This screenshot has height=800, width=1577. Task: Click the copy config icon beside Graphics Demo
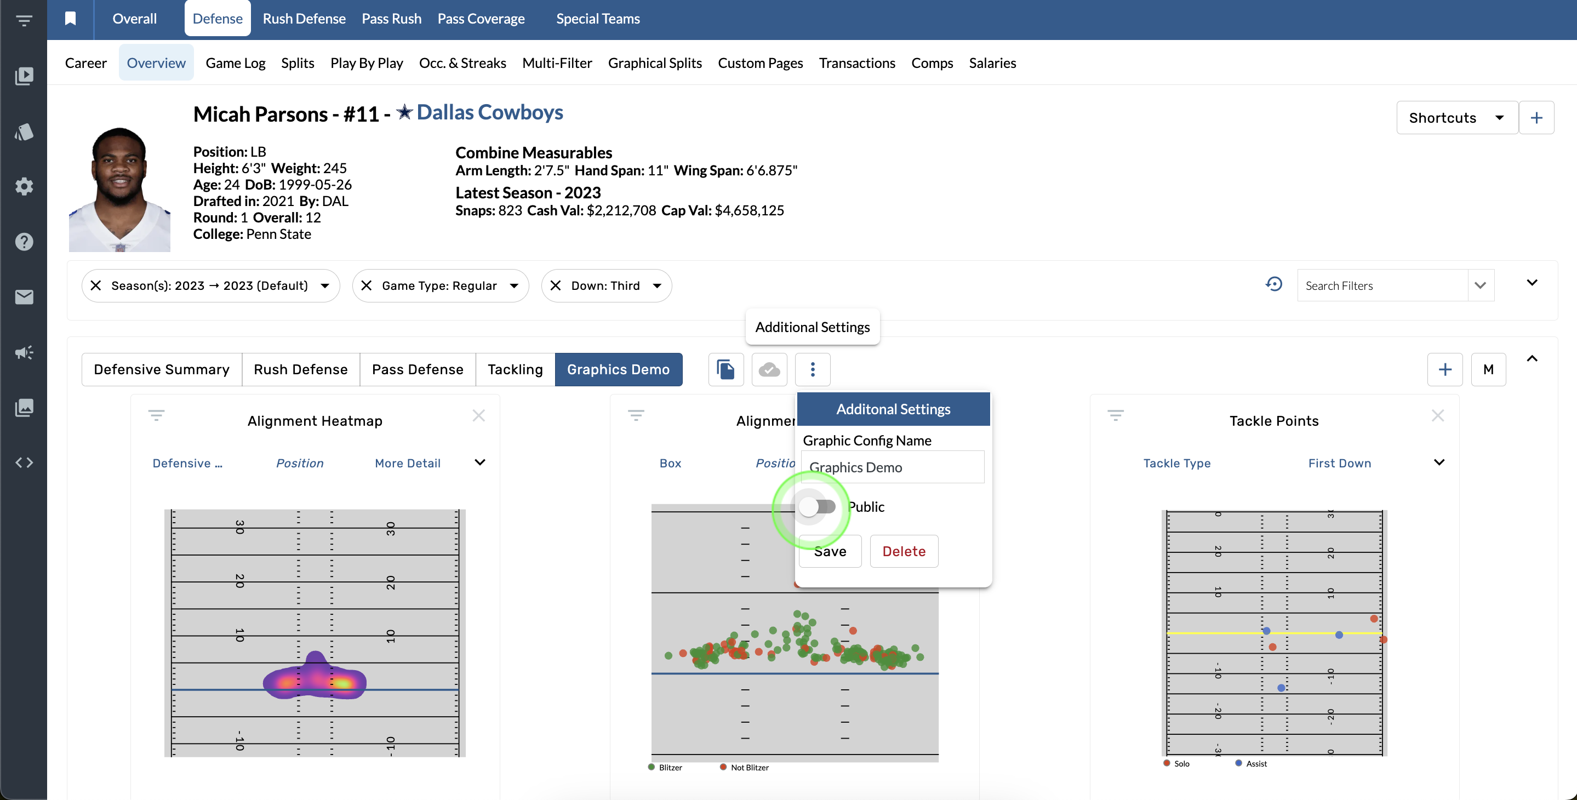(725, 369)
